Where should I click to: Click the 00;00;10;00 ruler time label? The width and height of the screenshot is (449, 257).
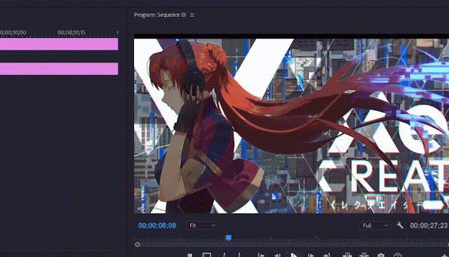13,32
